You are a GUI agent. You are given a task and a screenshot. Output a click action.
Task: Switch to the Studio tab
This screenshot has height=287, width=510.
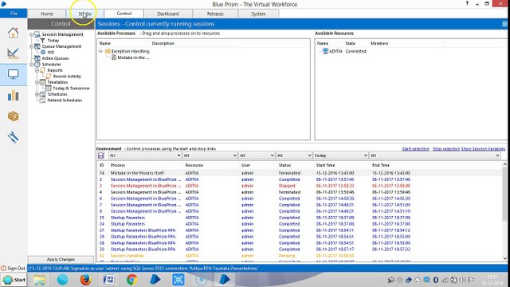click(x=85, y=14)
